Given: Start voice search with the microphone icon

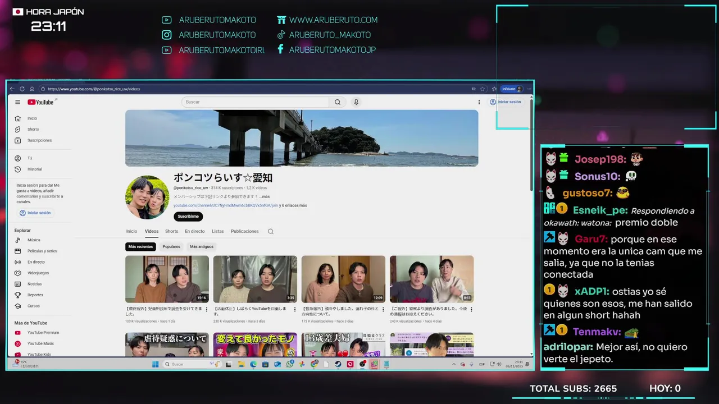Looking at the screenshot, I should (356, 102).
